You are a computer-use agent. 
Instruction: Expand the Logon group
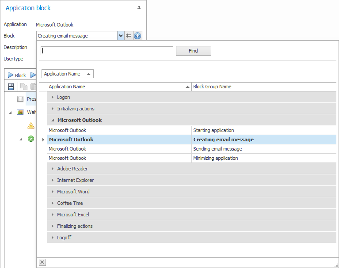pos(52,97)
